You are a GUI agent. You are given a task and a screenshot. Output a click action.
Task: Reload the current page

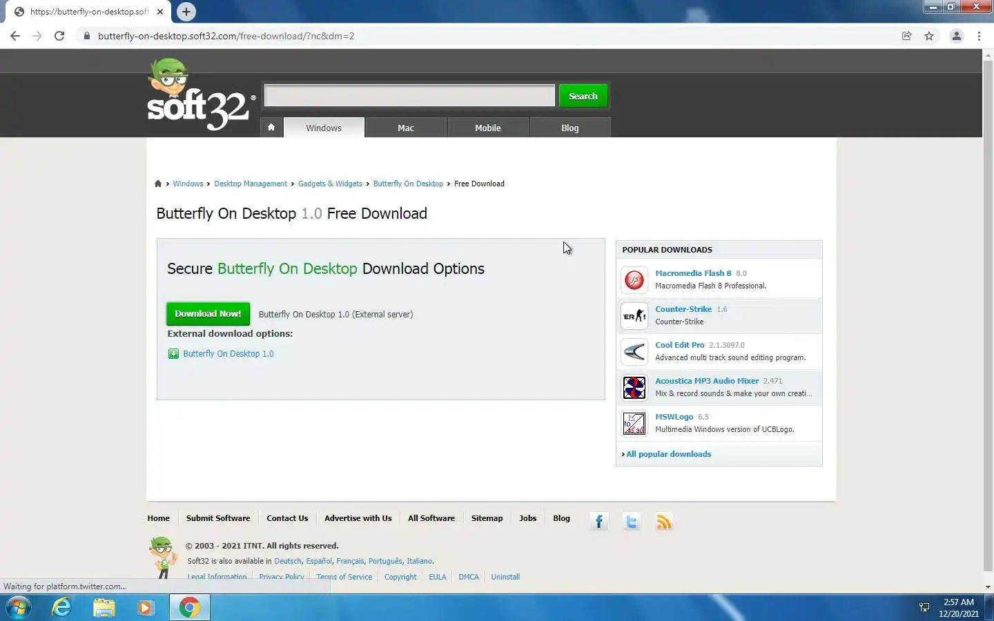coord(59,36)
